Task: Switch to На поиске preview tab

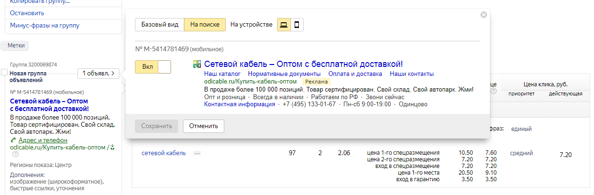Action: 205,25
